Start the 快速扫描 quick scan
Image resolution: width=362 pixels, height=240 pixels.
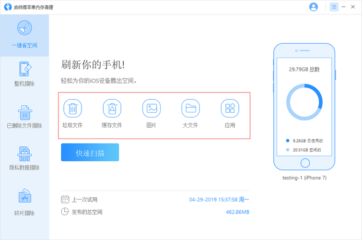[x=90, y=152]
